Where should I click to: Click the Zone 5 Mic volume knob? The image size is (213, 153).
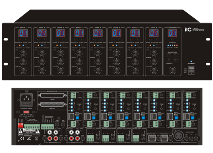[x=98, y=53]
